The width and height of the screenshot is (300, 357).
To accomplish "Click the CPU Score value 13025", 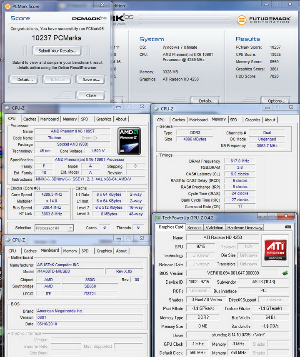I will click(275, 55).
